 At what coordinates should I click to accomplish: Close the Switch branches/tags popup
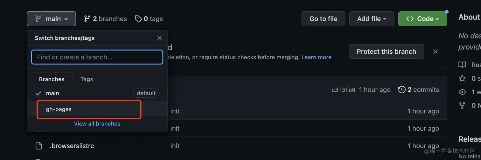(x=159, y=38)
